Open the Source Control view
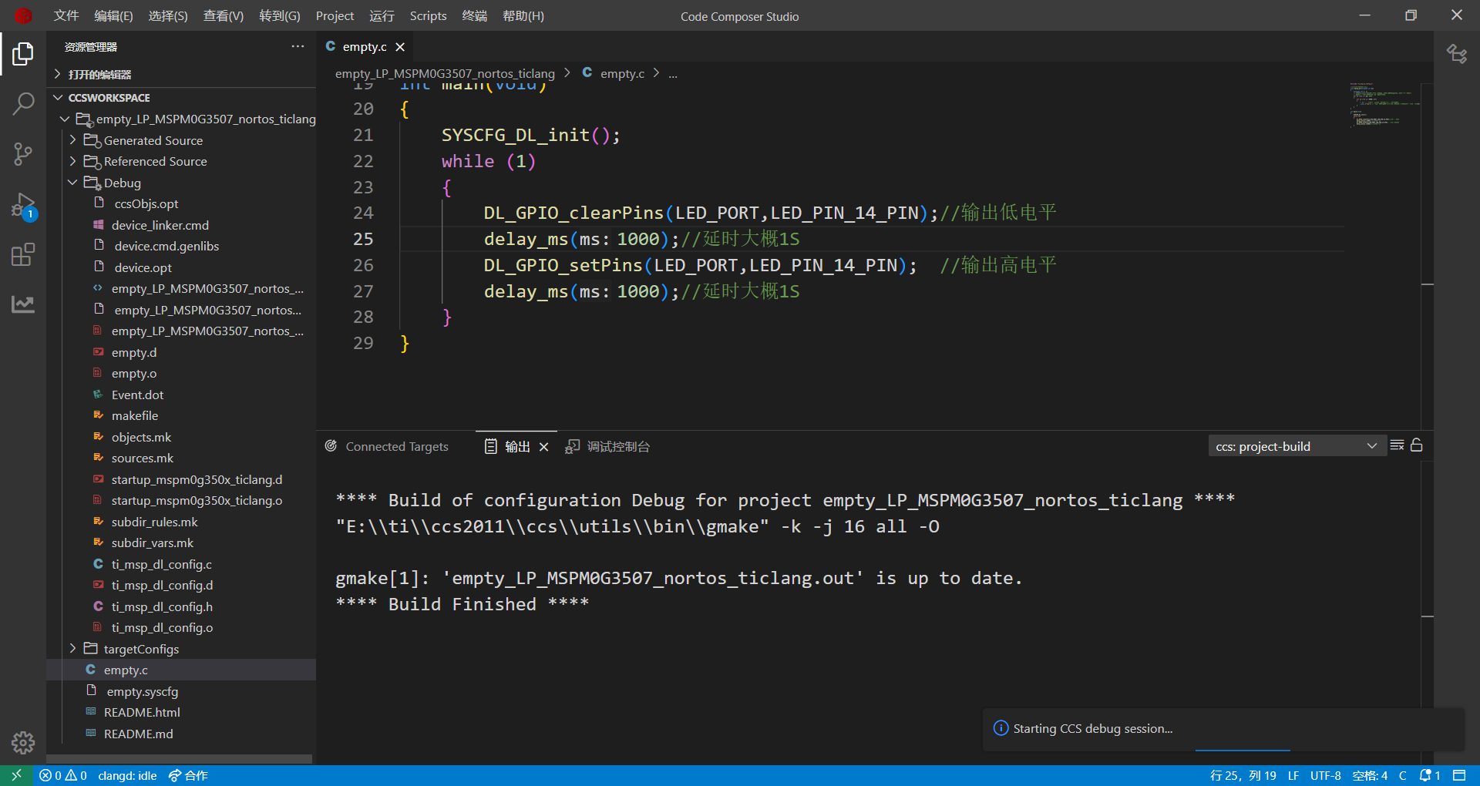 pyautogui.click(x=23, y=153)
